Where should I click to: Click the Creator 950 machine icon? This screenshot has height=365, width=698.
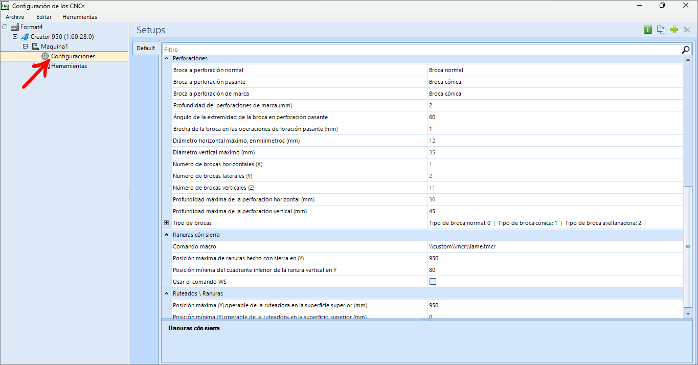click(25, 37)
